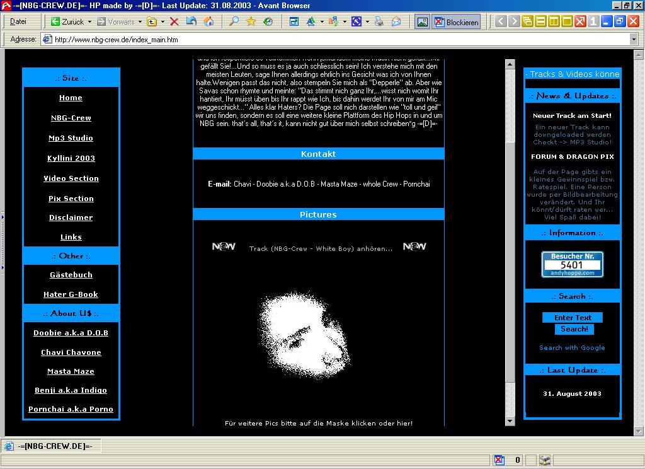The width and height of the screenshot is (645, 469).
Task: Open Search with the magnifier icon
Action: [234, 21]
